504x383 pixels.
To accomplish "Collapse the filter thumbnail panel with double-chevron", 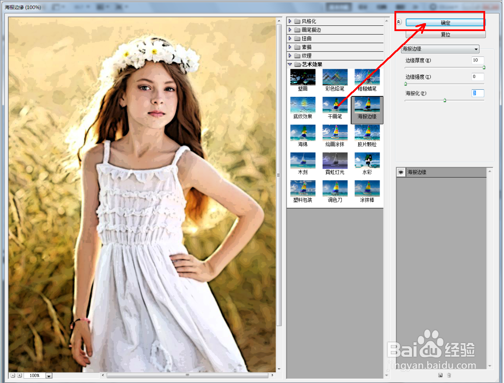I will click(x=398, y=22).
